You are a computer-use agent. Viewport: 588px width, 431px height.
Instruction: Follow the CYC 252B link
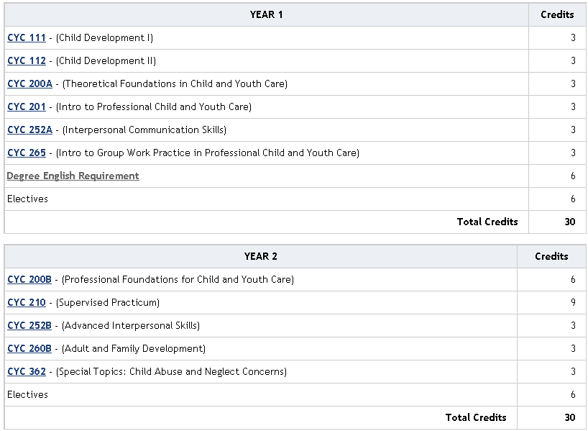[29, 325]
